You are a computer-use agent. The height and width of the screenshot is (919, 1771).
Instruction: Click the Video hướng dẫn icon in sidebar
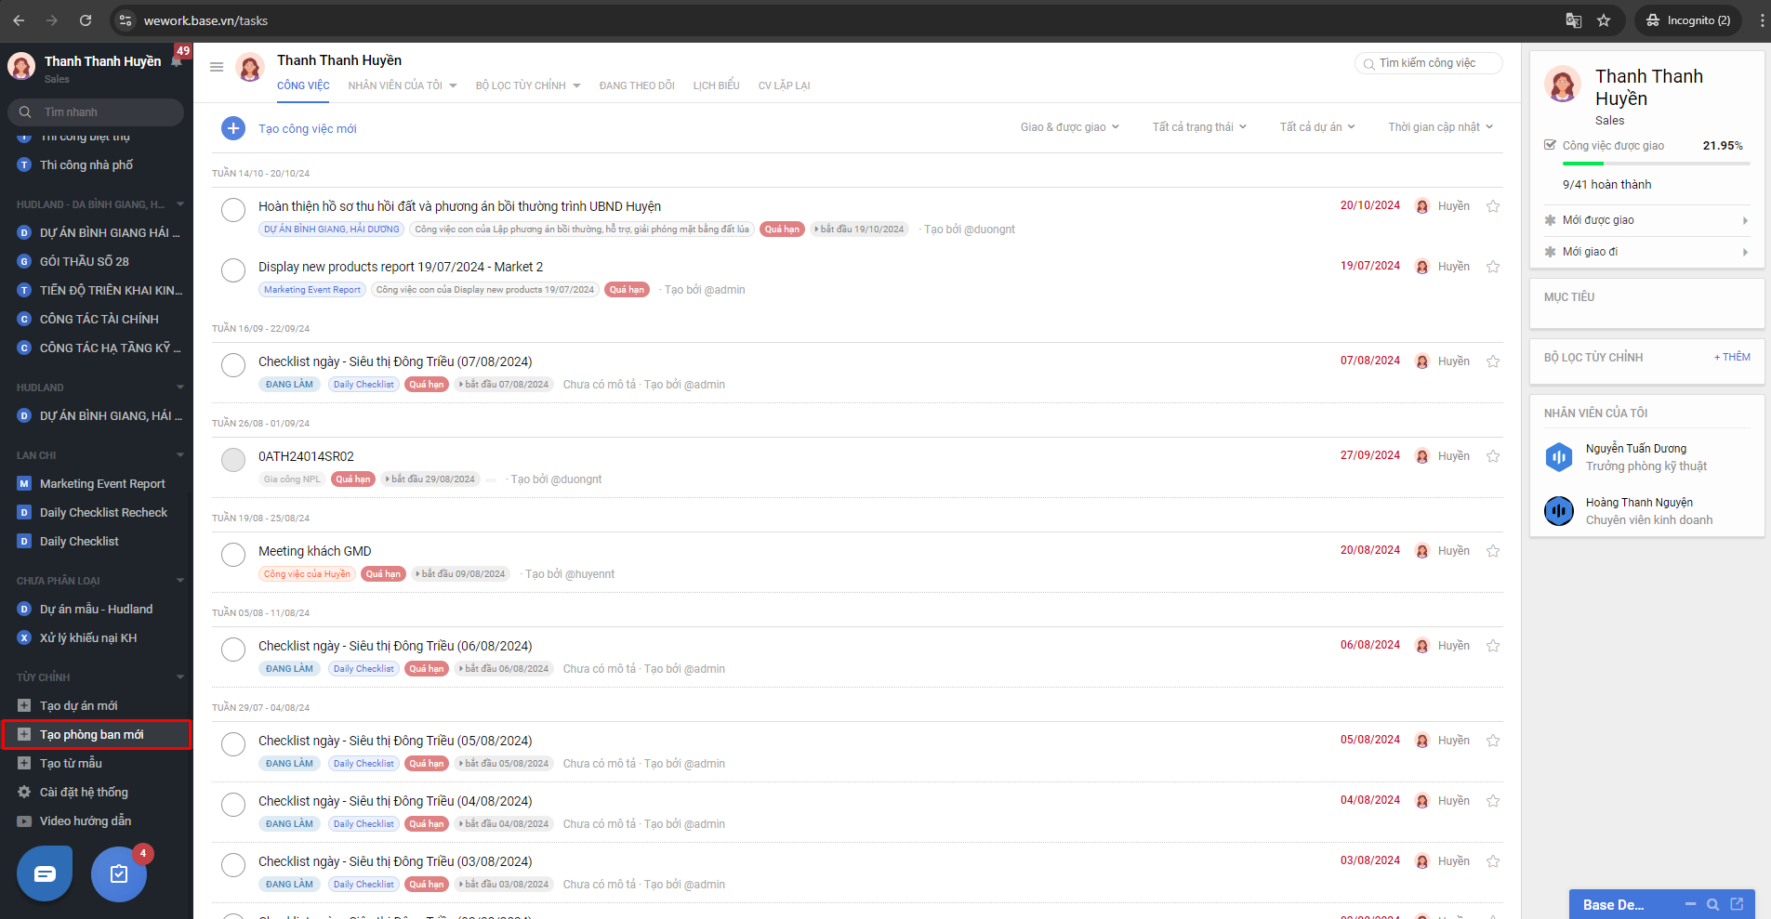(x=24, y=821)
